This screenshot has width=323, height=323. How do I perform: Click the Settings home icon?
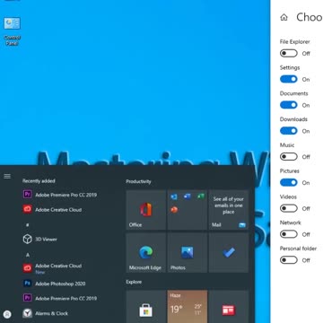pyautogui.click(x=284, y=17)
